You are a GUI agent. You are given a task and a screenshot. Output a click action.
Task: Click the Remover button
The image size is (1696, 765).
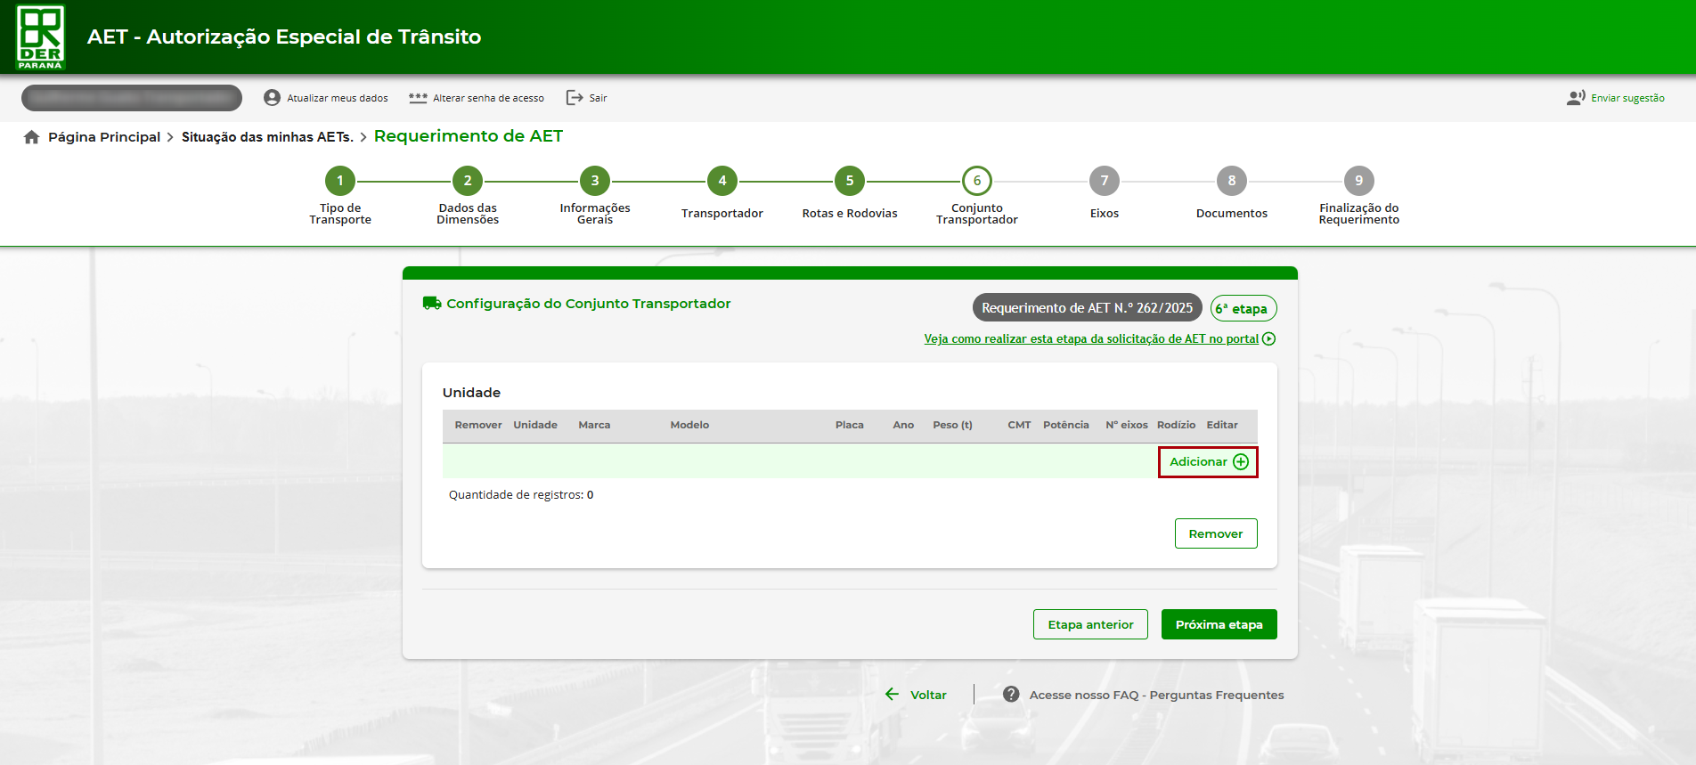click(x=1216, y=533)
